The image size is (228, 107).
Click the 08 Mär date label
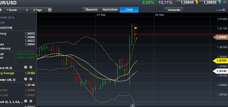pyautogui.click(x=160, y=15)
